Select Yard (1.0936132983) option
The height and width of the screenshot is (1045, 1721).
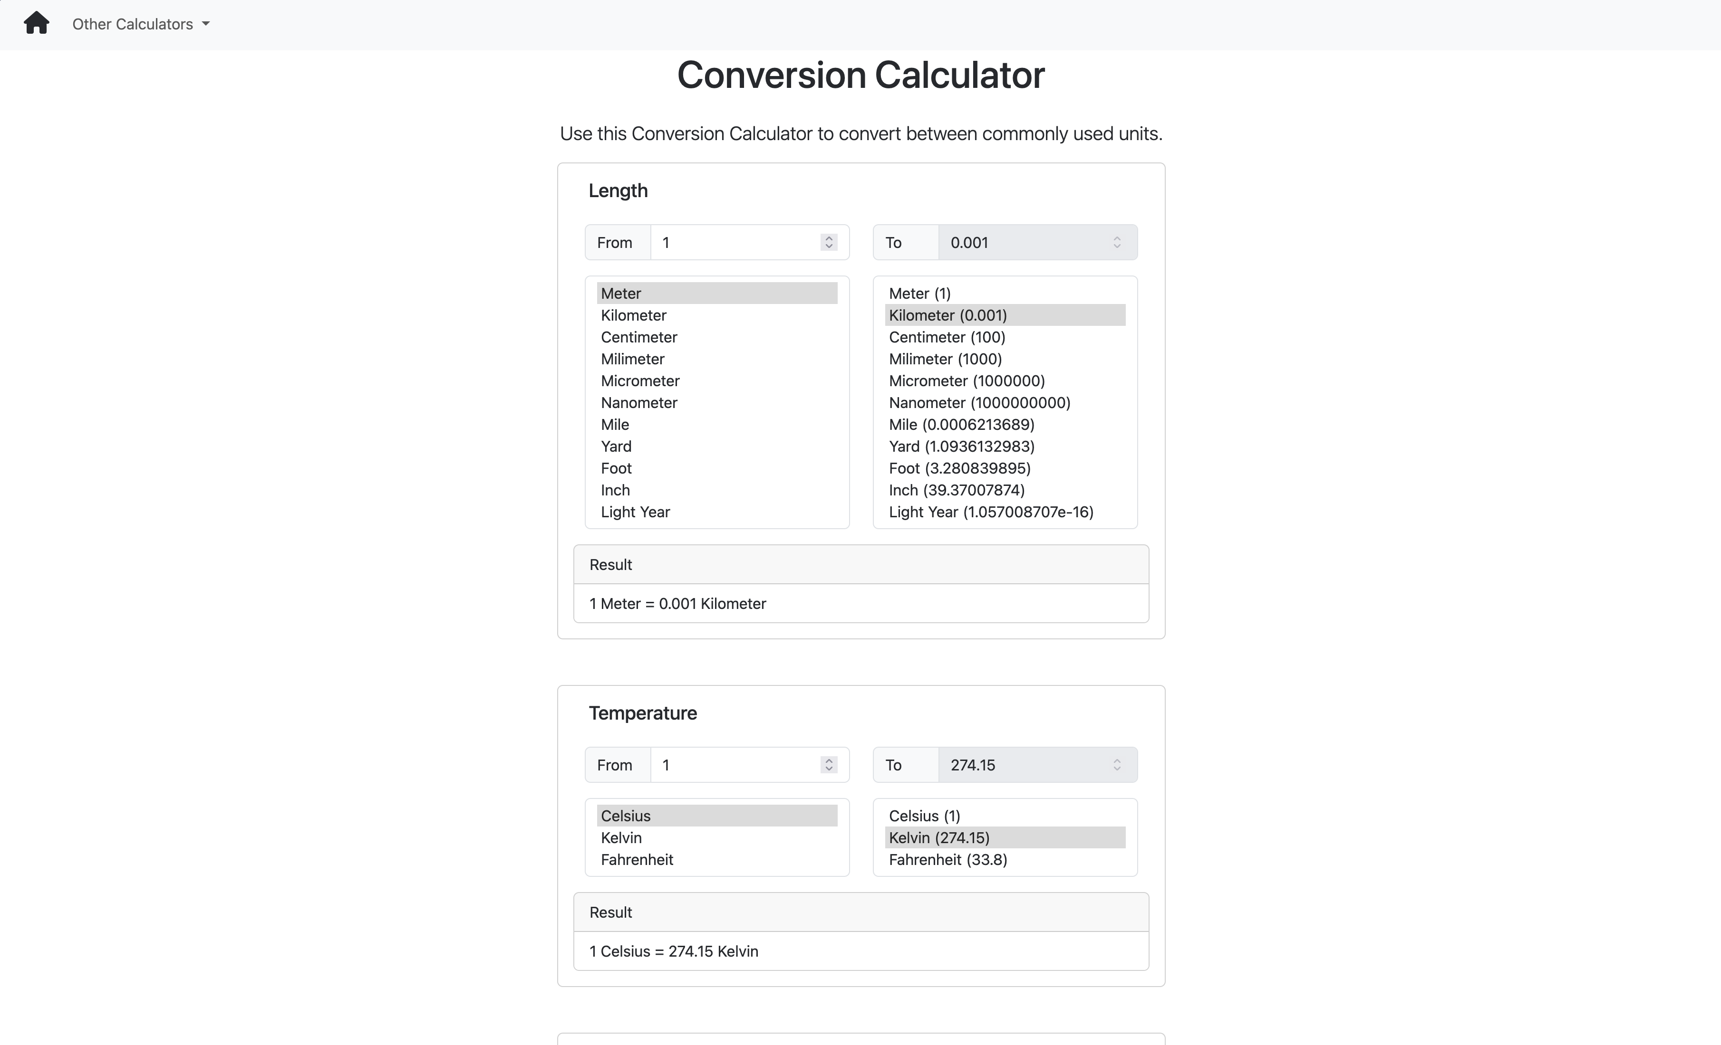point(1005,446)
